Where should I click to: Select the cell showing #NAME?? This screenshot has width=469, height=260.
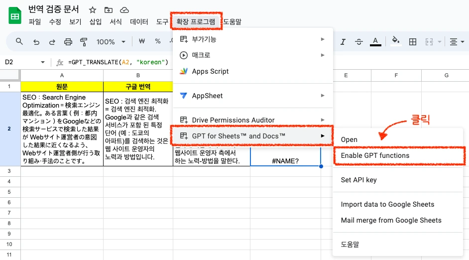(285, 156)
